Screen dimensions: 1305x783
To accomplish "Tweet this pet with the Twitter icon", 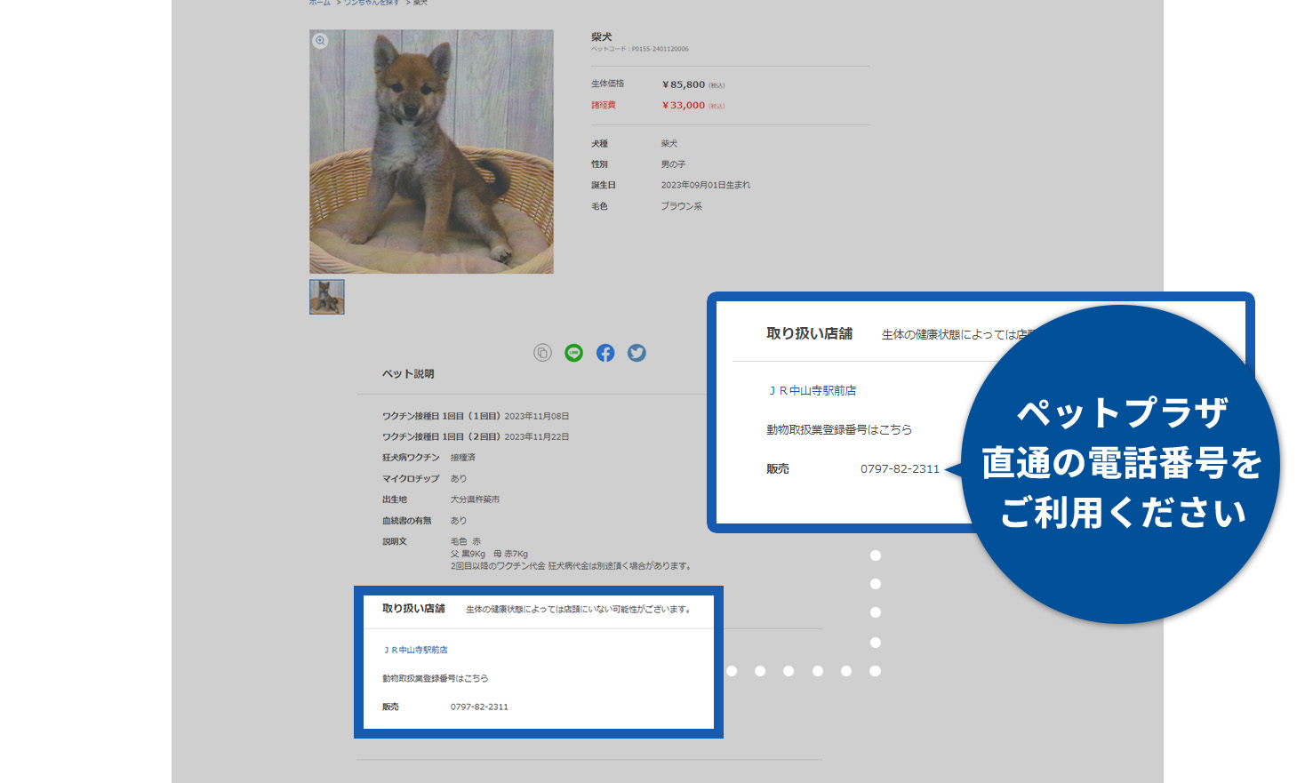I will coord(636,353).
